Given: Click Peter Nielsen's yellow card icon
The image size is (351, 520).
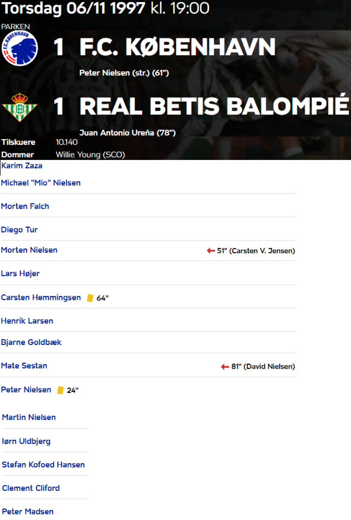Looking at the screenshot, I should point(60,390).
